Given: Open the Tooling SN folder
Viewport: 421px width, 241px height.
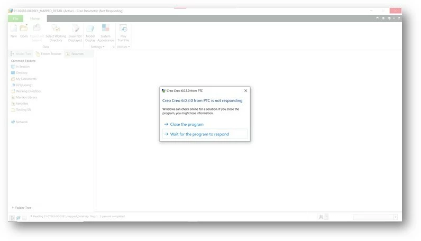Looking at the screenshot, I should [21, 110].
